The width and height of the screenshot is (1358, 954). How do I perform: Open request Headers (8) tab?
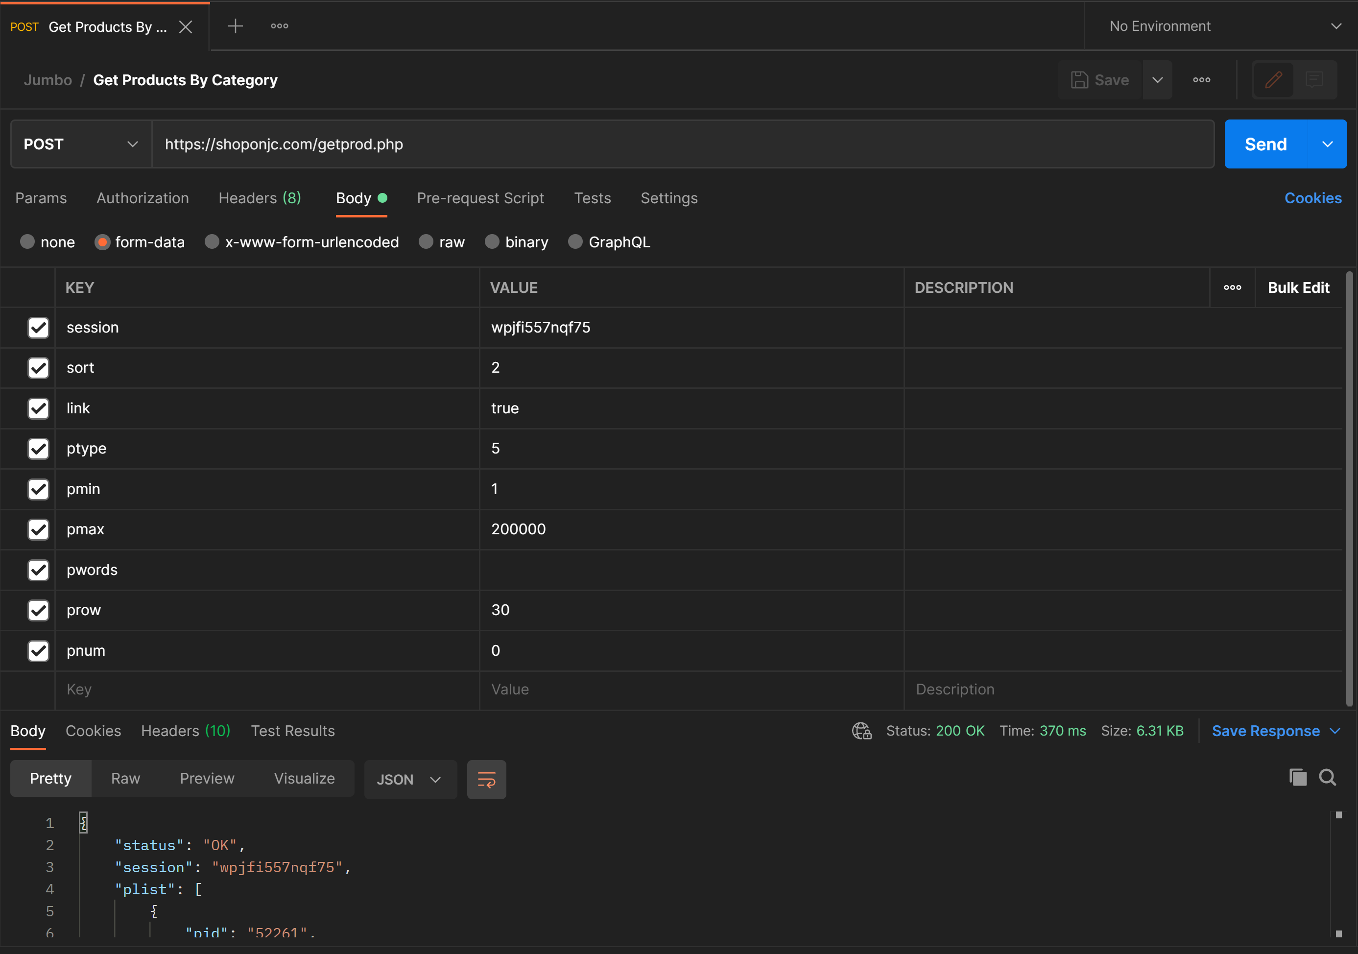click(260, 198)
